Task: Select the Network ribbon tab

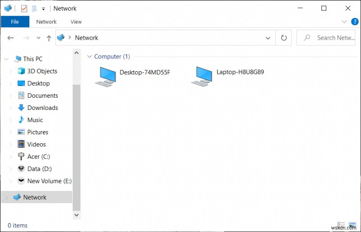Action: pyautogui.click(x=46, y=22)
